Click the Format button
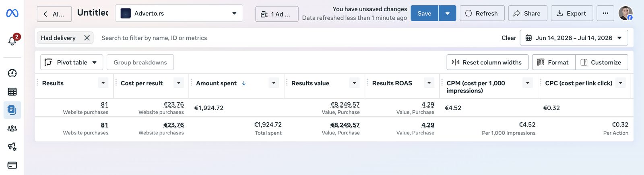This screenshot has height=175, width=644. [x=553, y=62]
